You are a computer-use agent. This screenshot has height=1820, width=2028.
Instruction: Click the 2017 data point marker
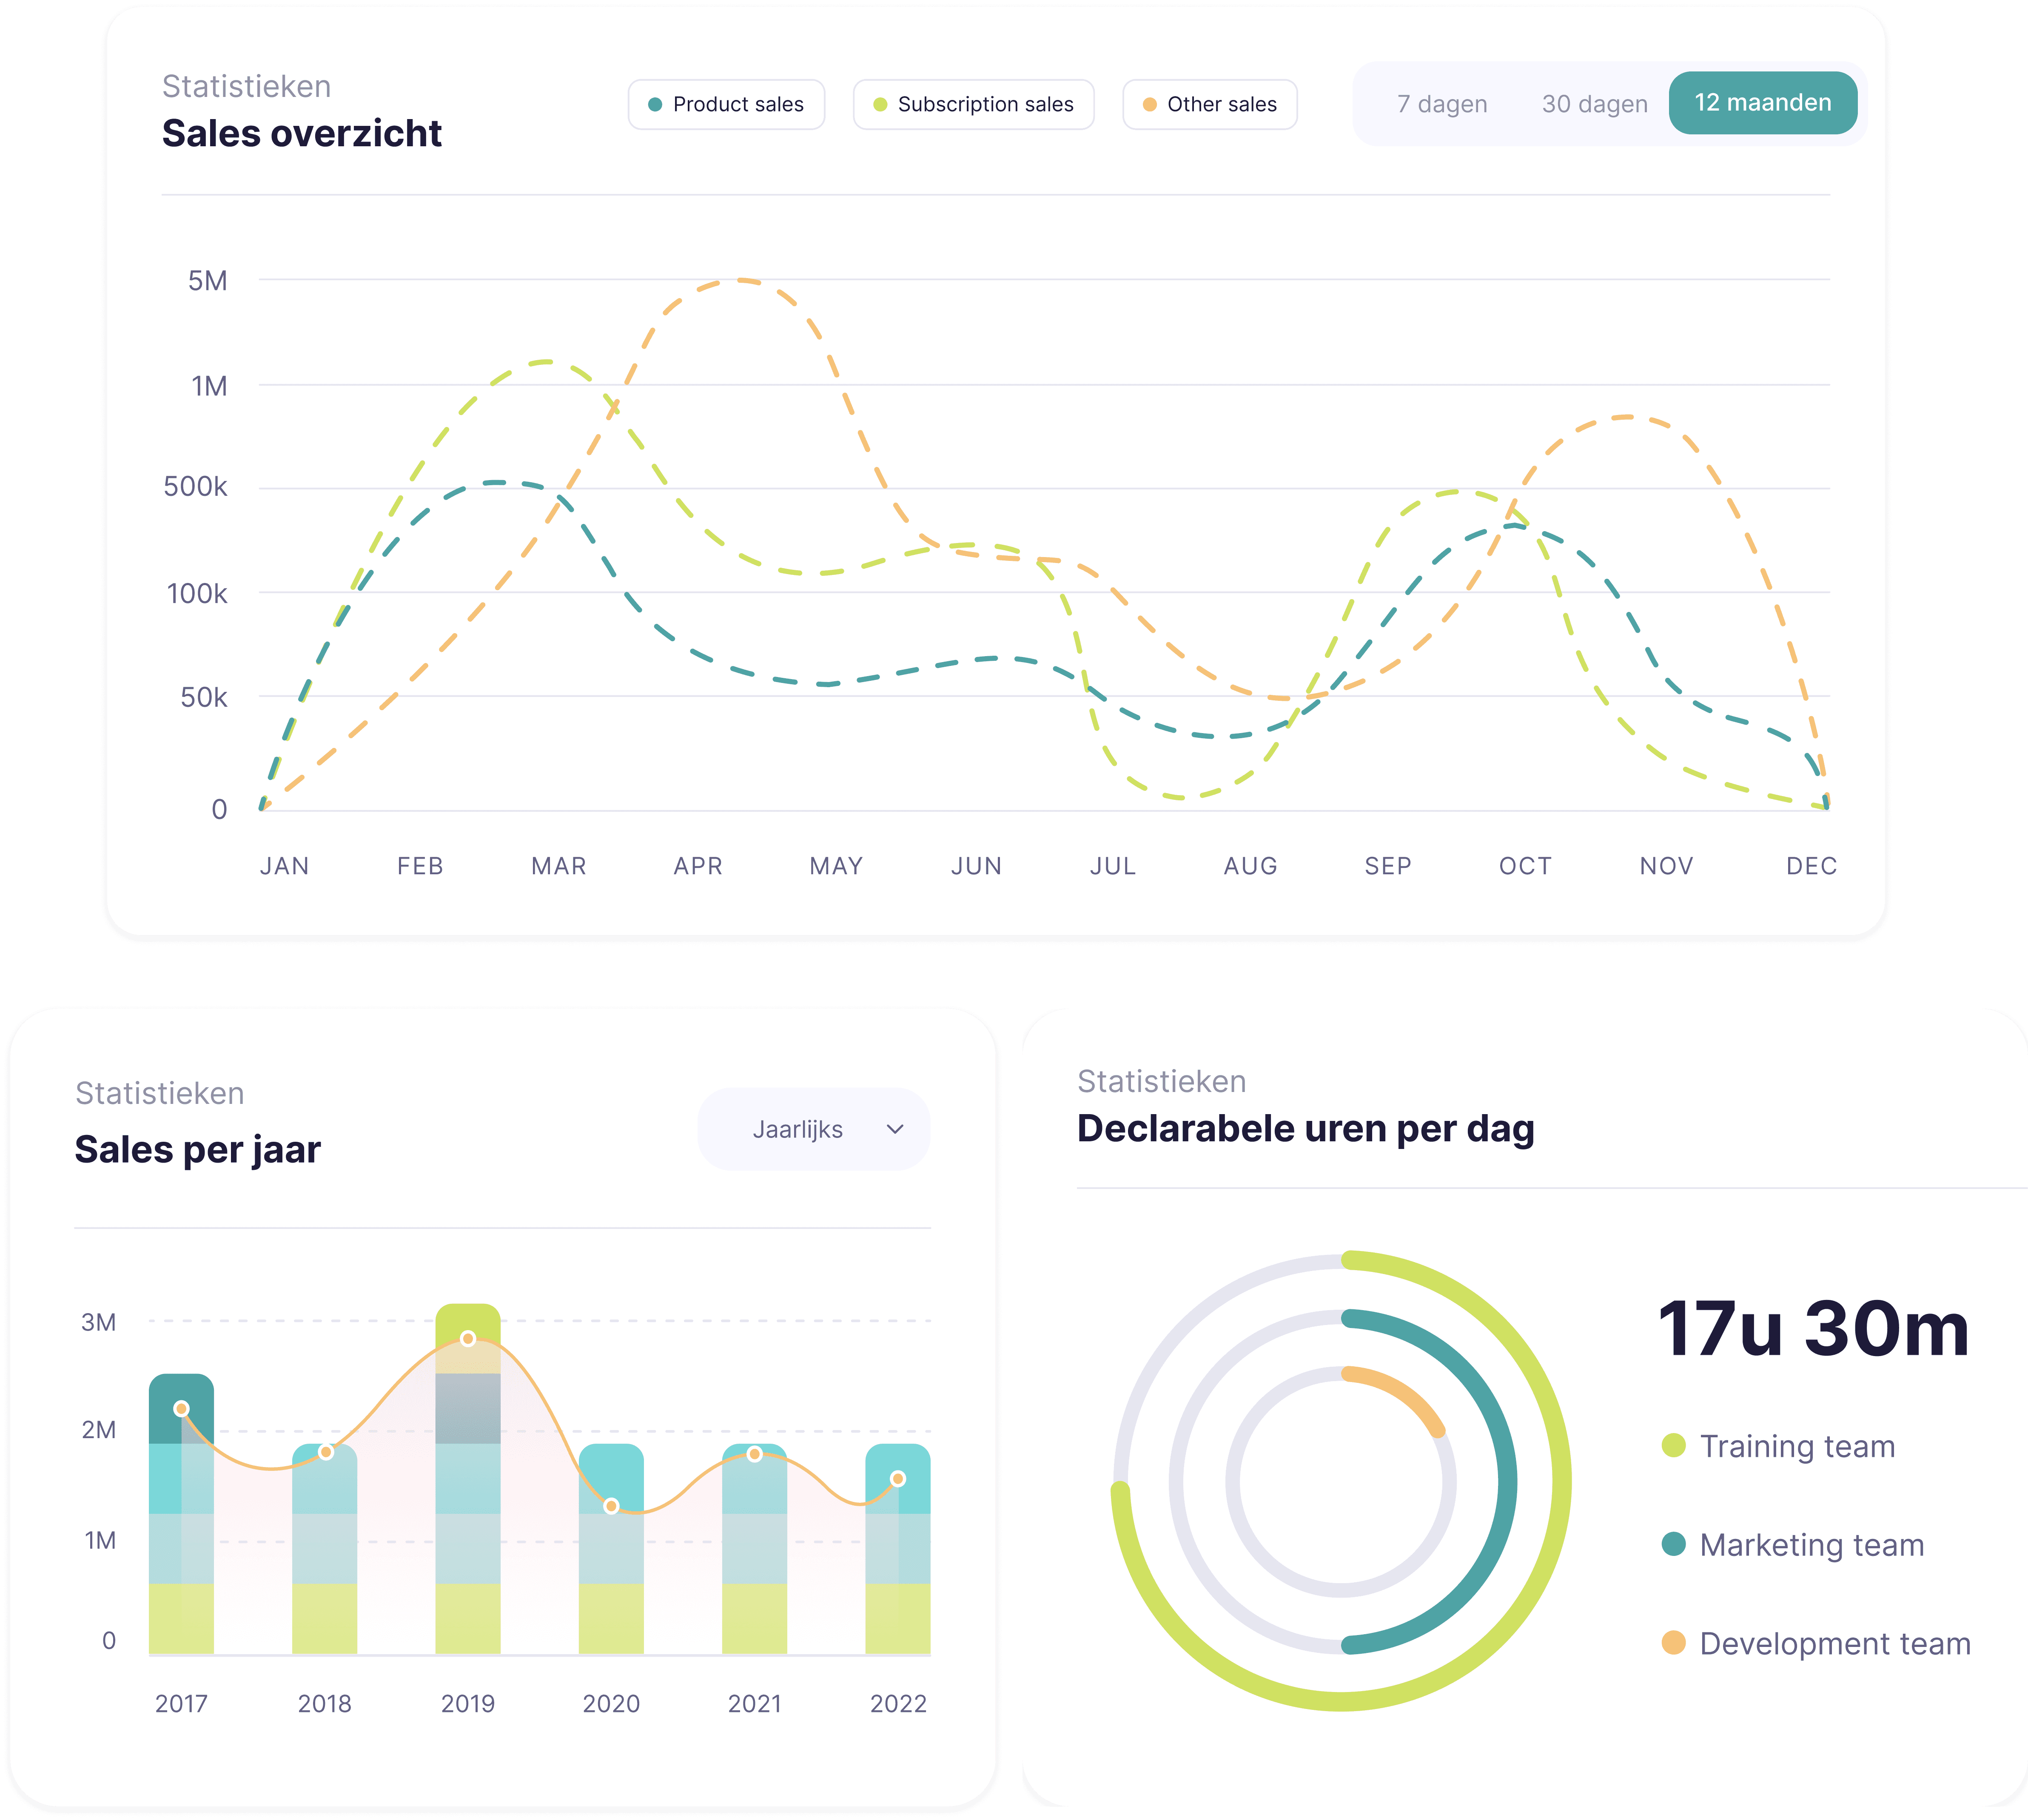click(x=181, y=1408)
